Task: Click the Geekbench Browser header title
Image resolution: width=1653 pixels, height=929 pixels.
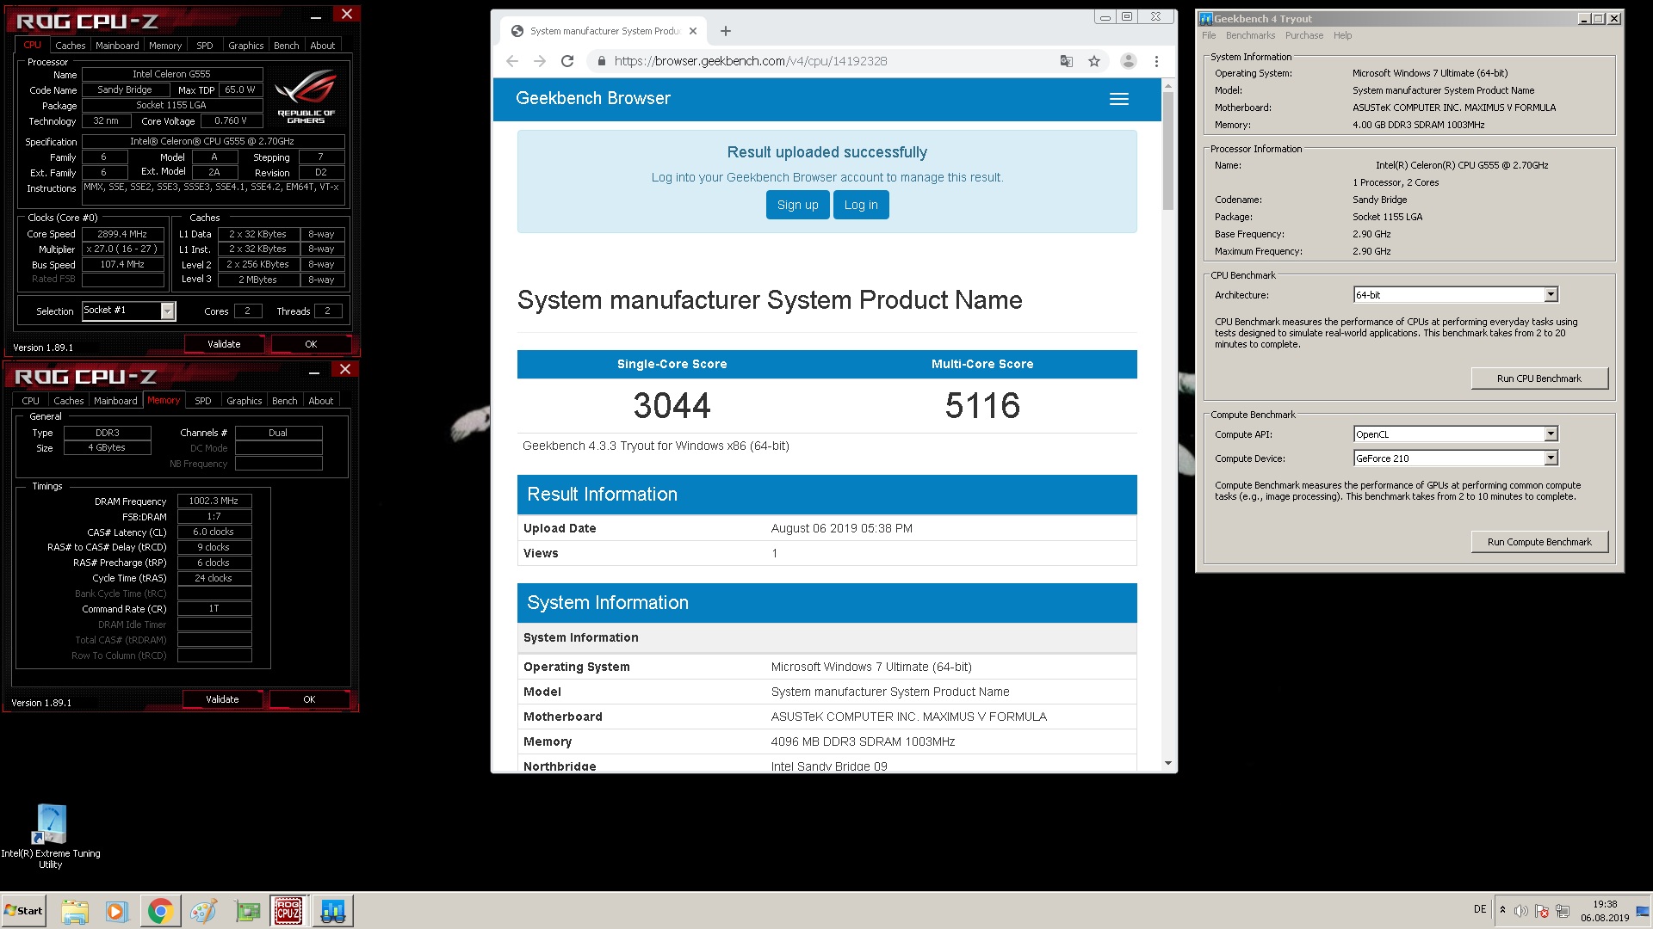Action: 593,98
